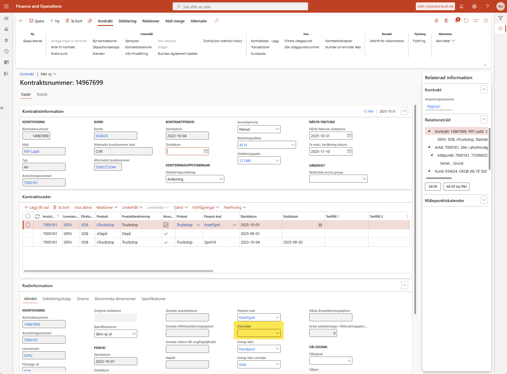Switch to the Debitering ribbon tab
Image resolution: width=507 pixels, height=374 pixels.
coord(127,21)
